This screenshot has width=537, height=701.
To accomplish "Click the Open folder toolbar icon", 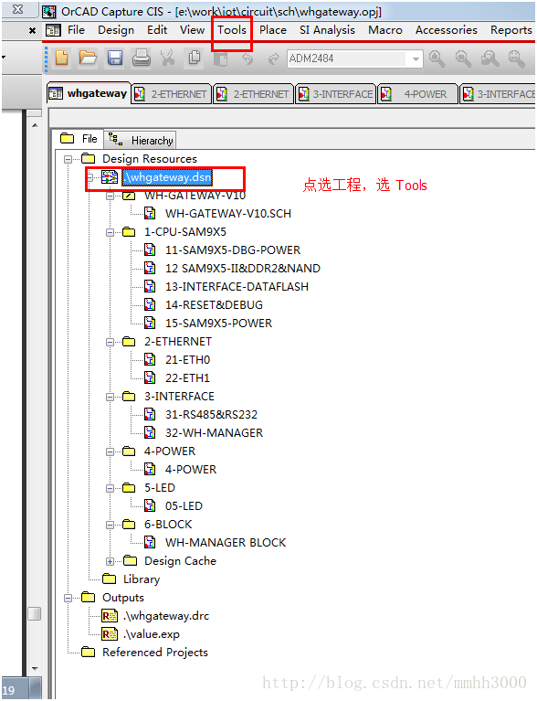I will (88, 58).
